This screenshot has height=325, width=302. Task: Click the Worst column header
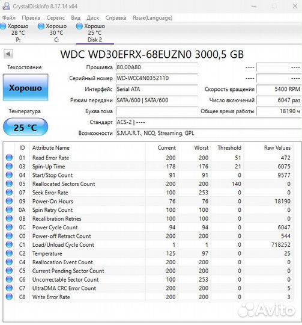pos(201,148)
